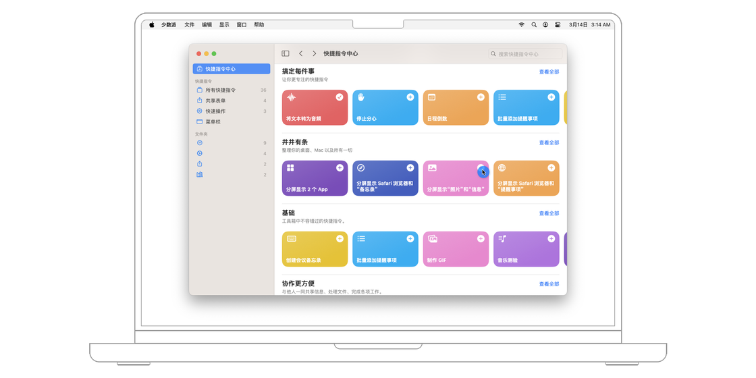Open the 将文本转为音频 shortcut card
Viewport: 756px width, 378px height.
click(315, 107)
